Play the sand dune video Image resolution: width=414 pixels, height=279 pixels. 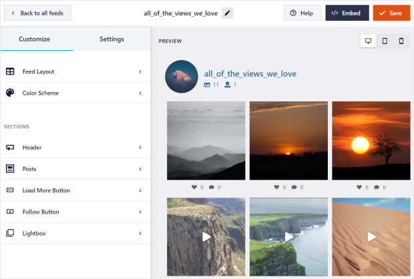click(x=371, y=237)
